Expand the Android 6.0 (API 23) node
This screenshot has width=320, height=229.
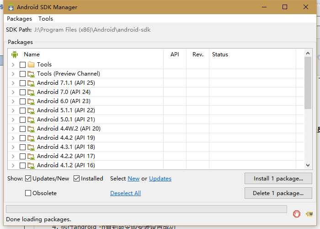click(13, 101)
